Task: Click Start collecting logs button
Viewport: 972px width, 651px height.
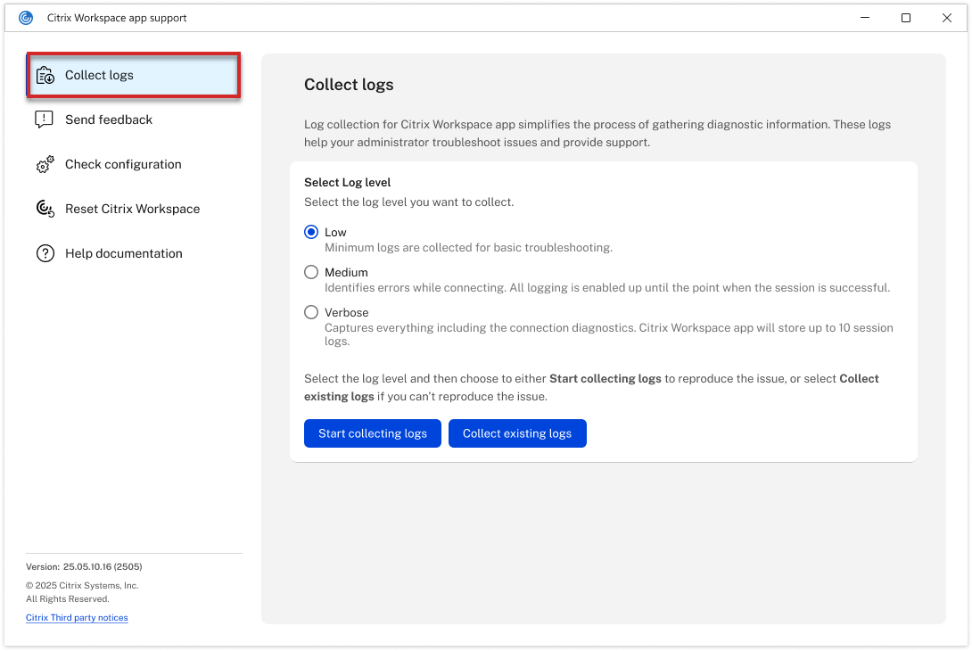Action: pos(373,433)
